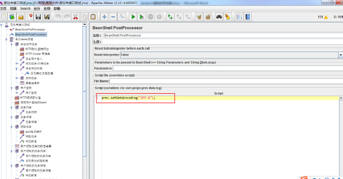Select HTTP Cookie 管理器 in the tree

point(38,54)
